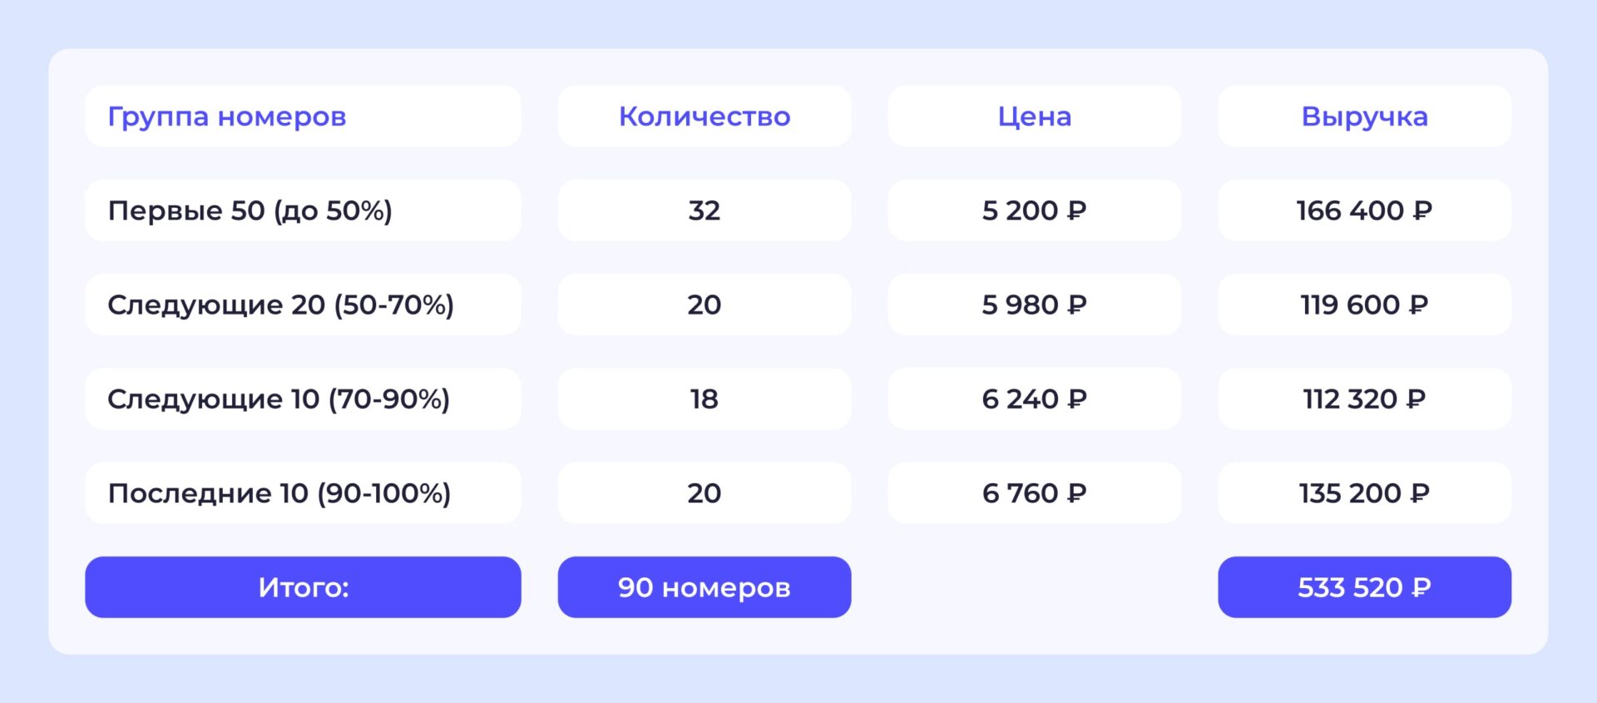Image resolution: width=1597 pixels, height=703 pixels.
Task: Click the quantity cell showing 32
Action: tap(705, 210)
